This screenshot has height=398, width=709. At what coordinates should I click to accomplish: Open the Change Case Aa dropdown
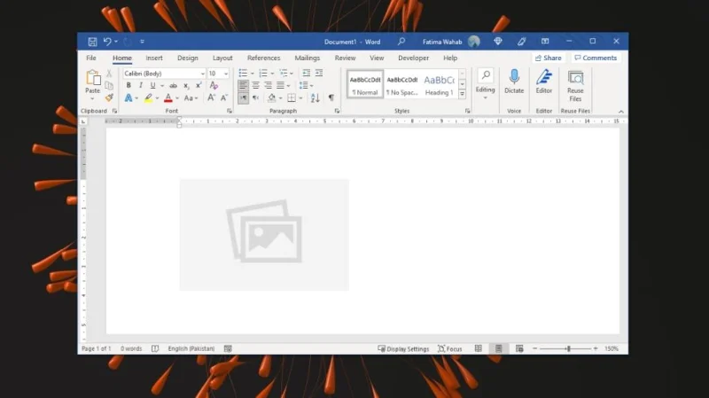[191, 98]
